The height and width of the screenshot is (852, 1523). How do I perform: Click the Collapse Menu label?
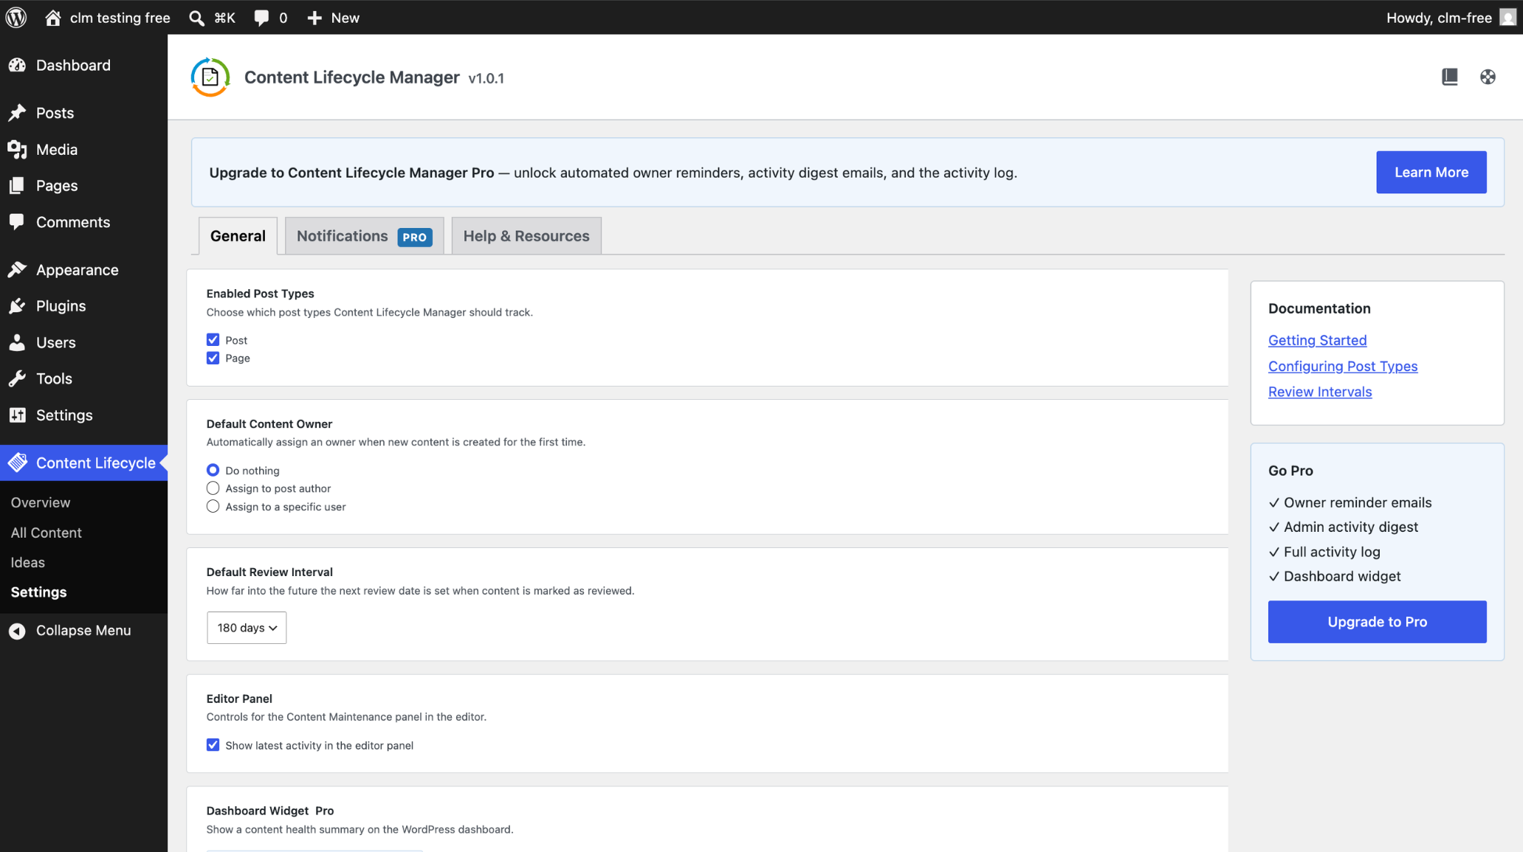(x=83, y=631)
